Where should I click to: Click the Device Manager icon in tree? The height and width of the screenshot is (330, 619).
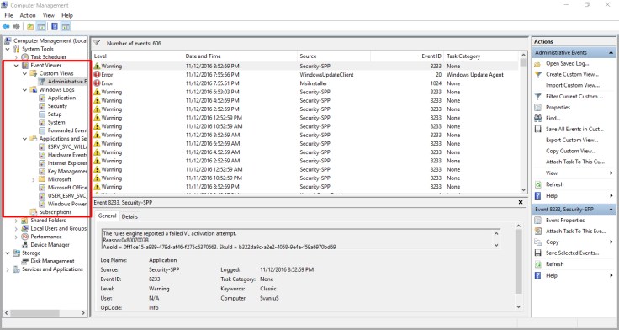25,245
